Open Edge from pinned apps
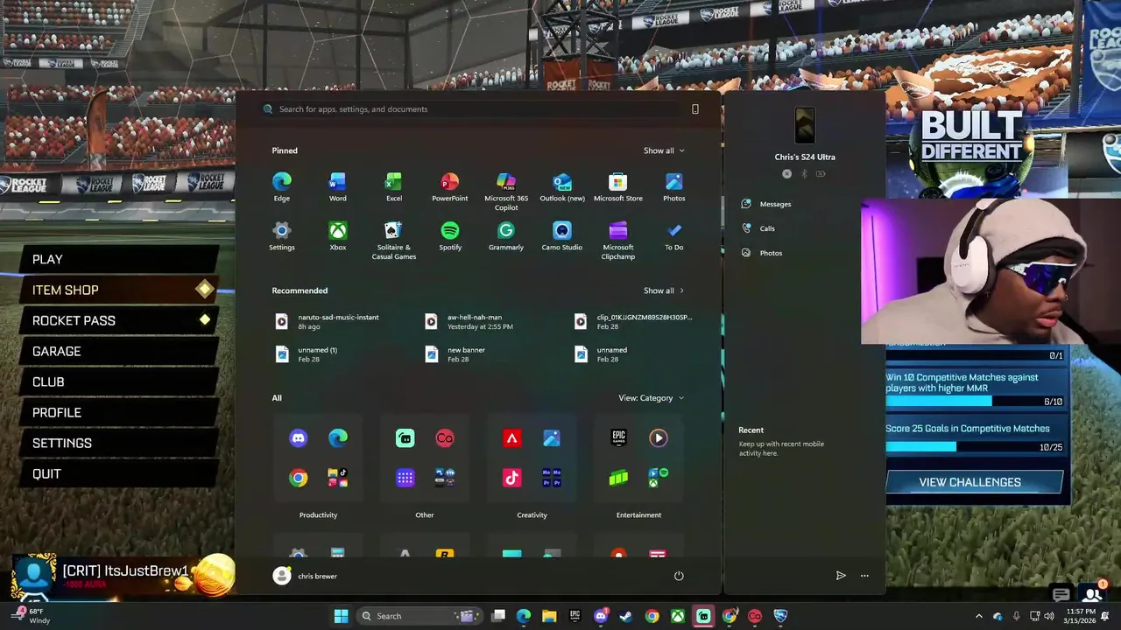This screenshot has width=1121, height=630. pyautogui.click(x=281, y=186)
